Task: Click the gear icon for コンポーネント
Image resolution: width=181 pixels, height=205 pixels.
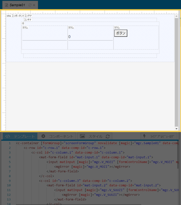Action: 43,136
